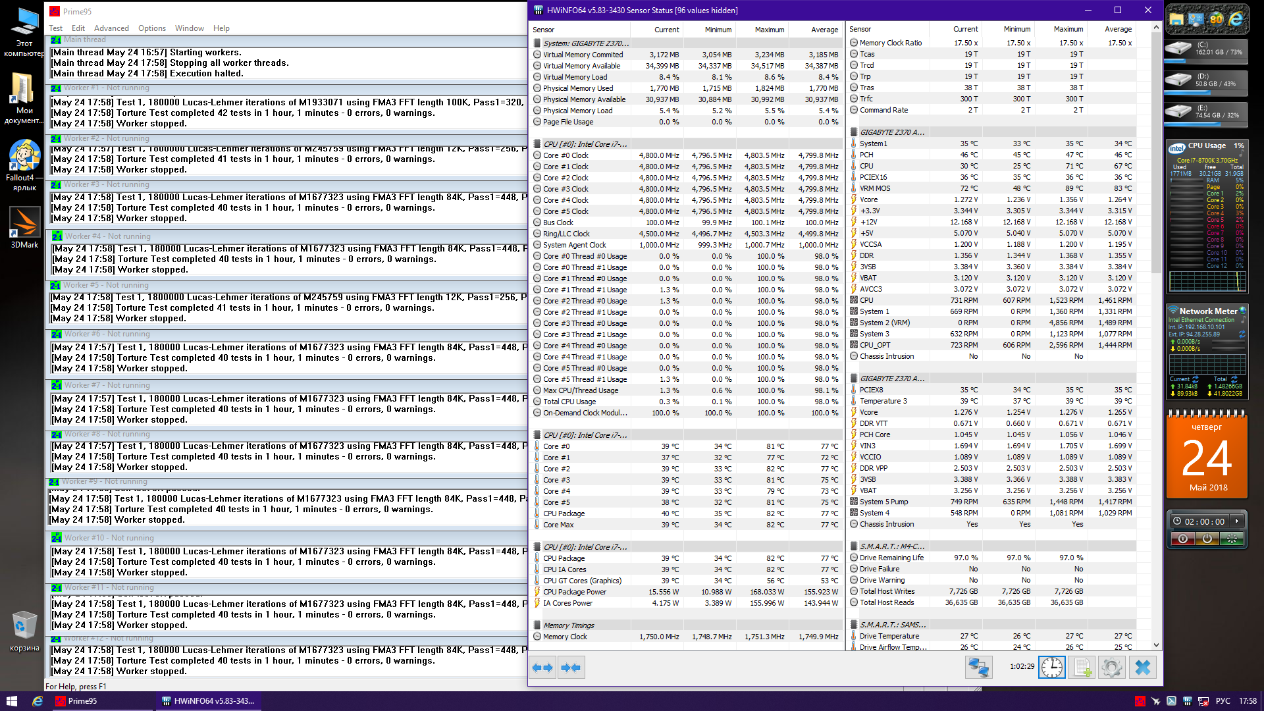Open the Options menu in Prime95
The height and width of the screenshot is (711, 1264).
[x=152, y=28]
